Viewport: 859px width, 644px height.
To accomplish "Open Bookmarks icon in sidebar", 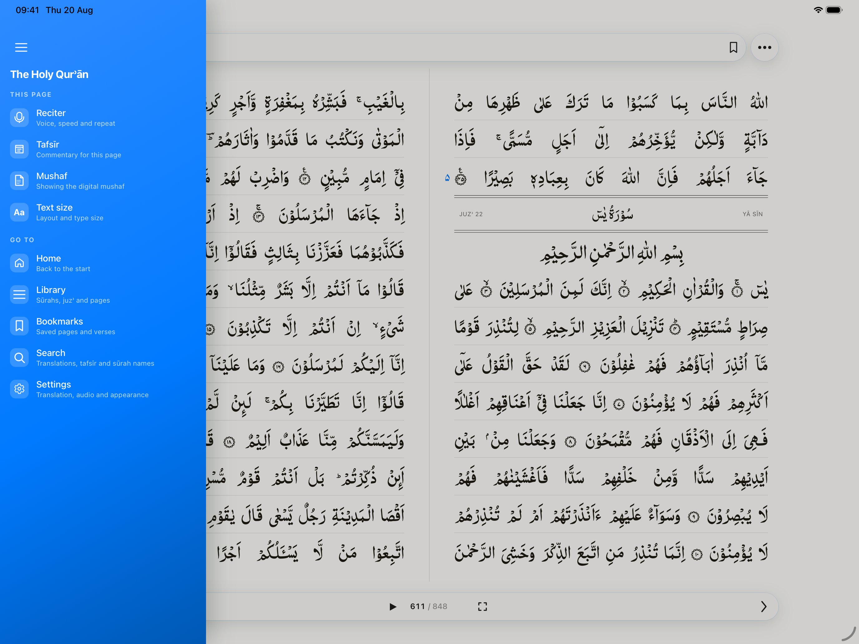I will 19,326.
